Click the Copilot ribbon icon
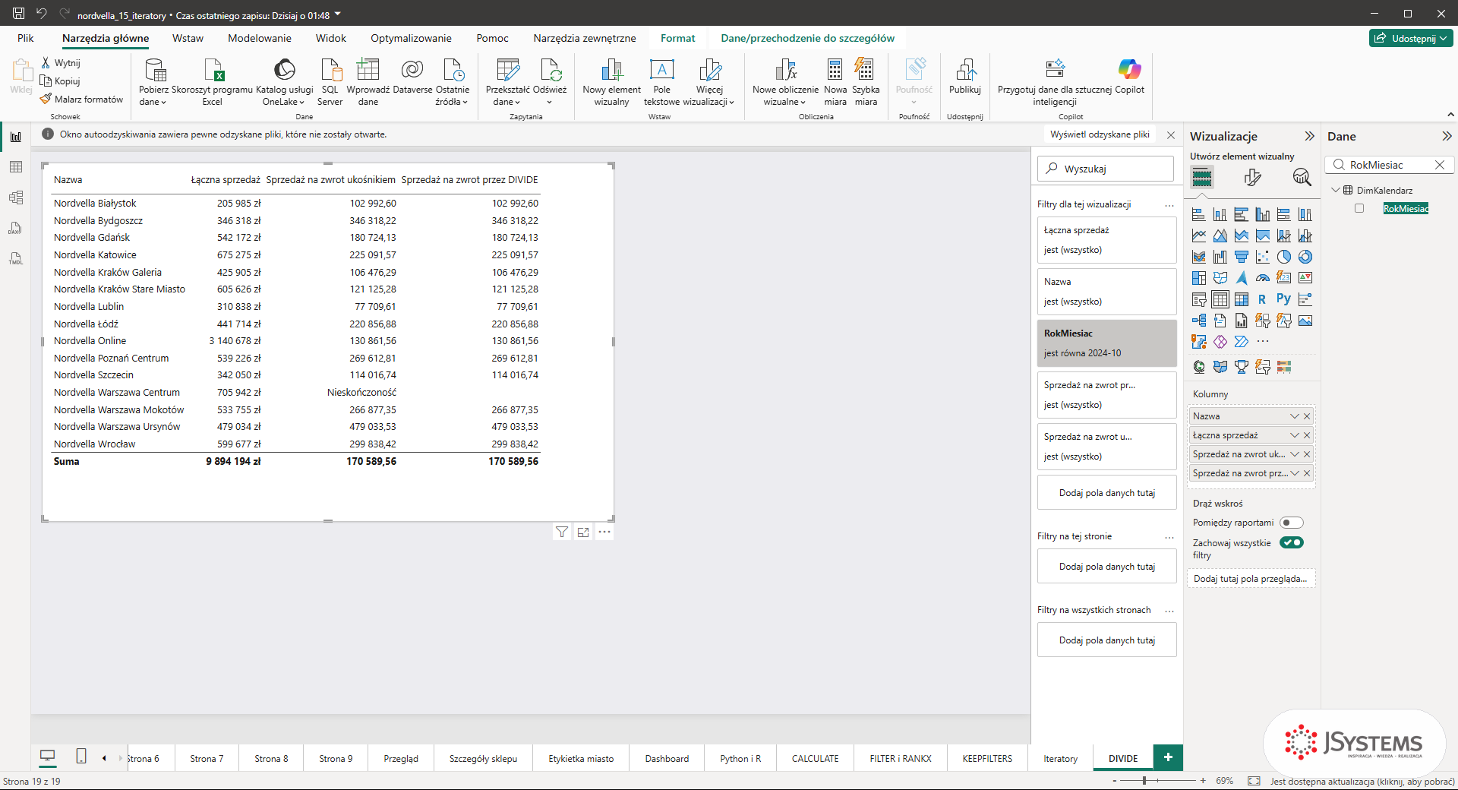Image resolution: width=1458 pixels, height=790 pixels. (1129, 77)
